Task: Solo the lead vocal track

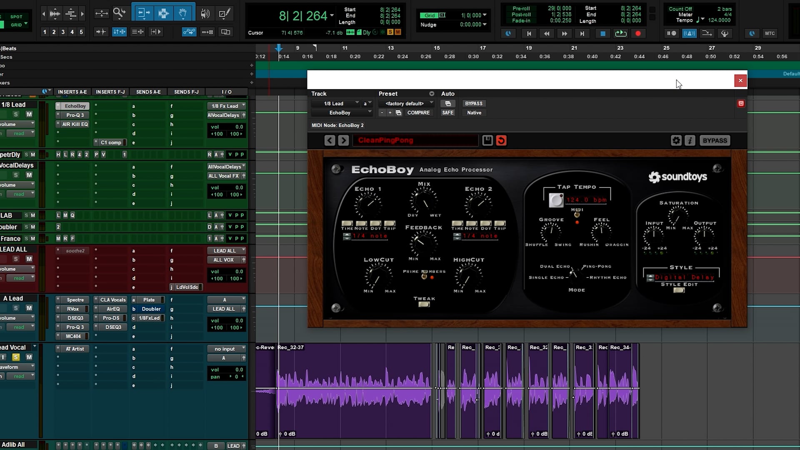Action: click(16, 357)
